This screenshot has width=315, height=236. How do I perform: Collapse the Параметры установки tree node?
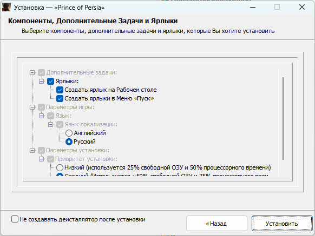(32, 150)
